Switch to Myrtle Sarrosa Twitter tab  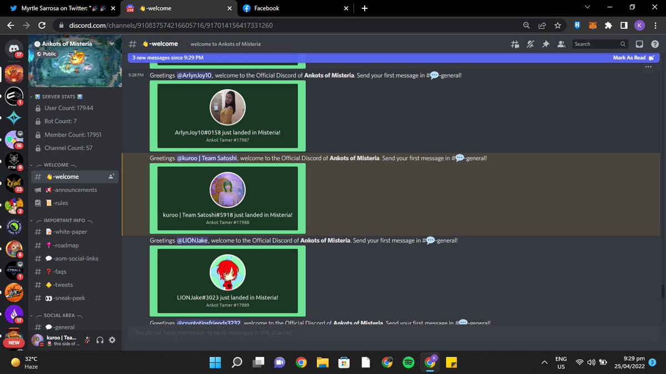point(61,8)
